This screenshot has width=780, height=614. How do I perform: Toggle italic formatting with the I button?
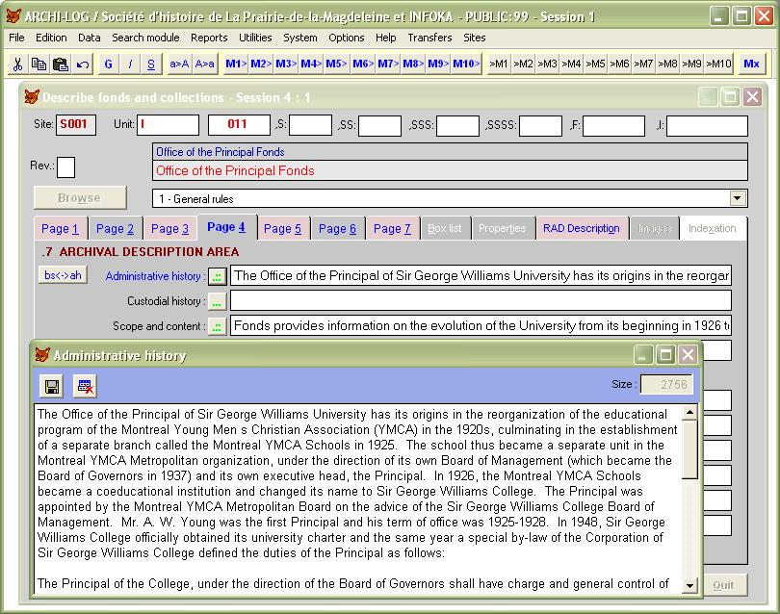tap(130, 64)
